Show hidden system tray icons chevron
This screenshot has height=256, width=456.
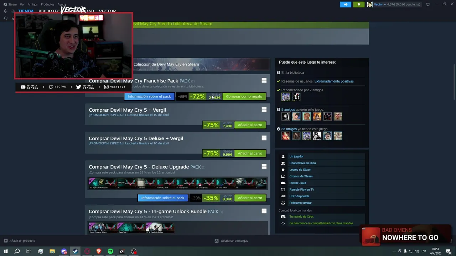[x=394, y=251]
